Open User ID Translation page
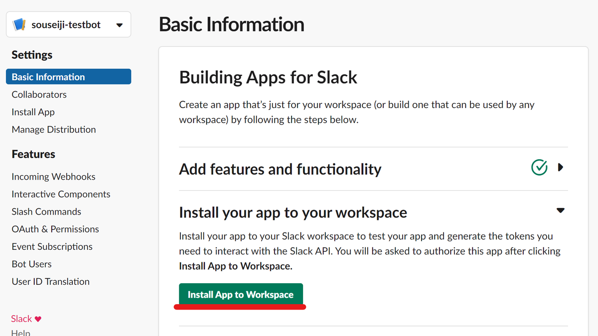 [x=50, y=281]
